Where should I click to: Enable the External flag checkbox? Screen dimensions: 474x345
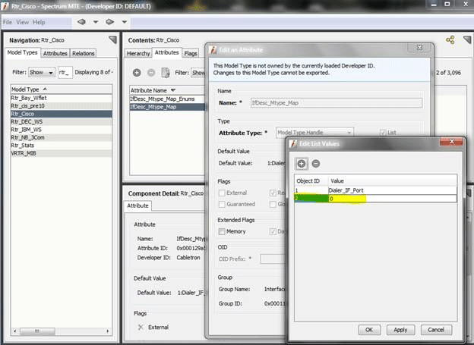[x=223, y=193]
